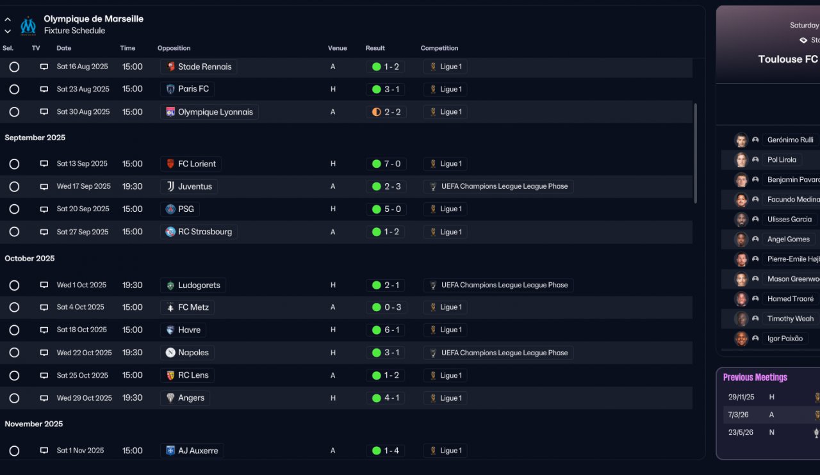Click the Champions League icon in Napoles row
Viewport: 820px width, 475px height.
[x=433, y=353]
